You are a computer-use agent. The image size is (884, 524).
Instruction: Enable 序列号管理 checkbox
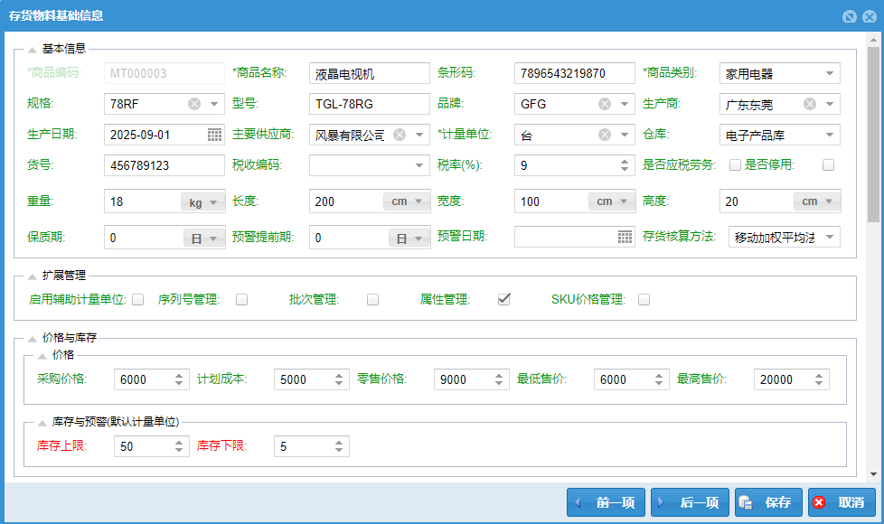point(242,300)
